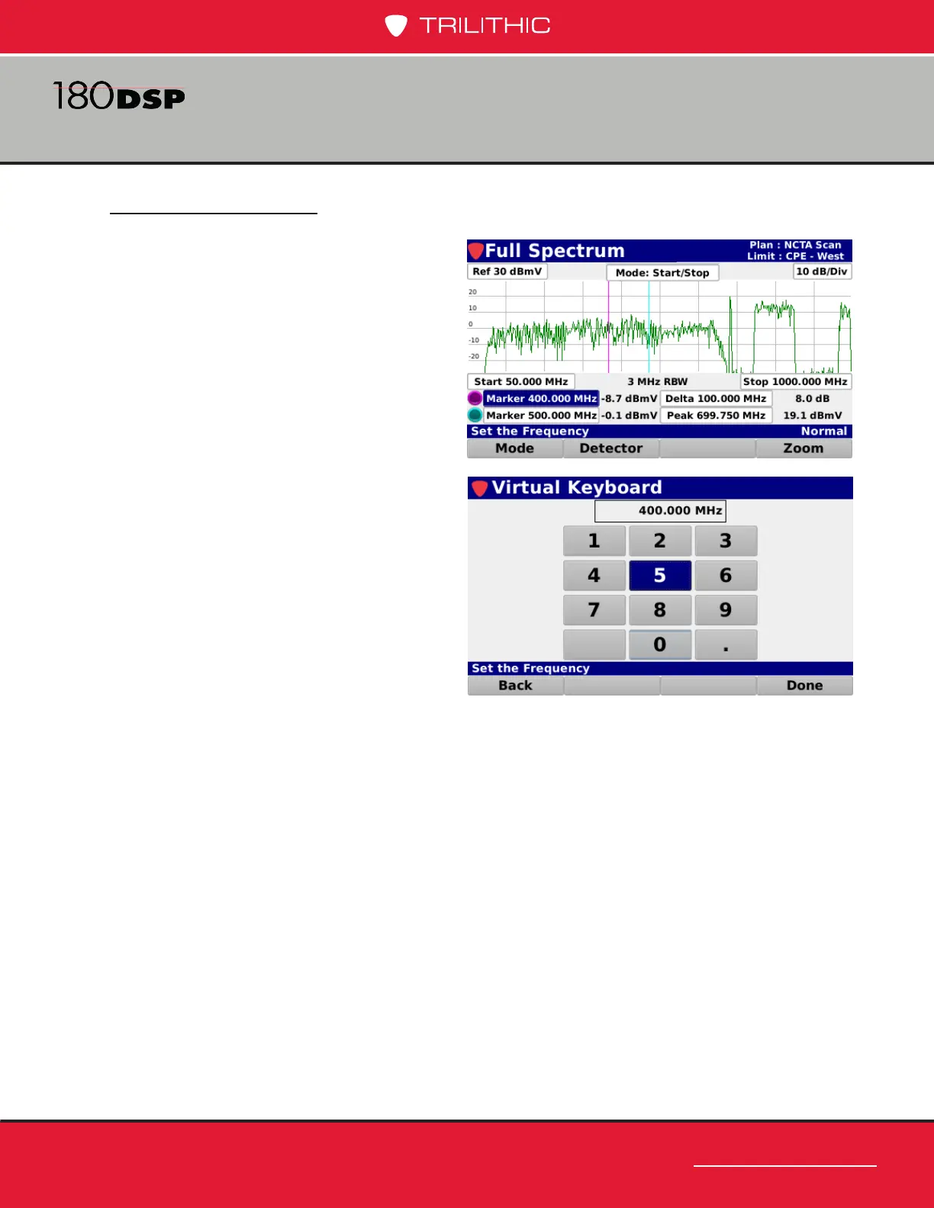Tap keypad digit 8
The width and height of the screenshot is (934, 1208).
[x=660, y=610]
